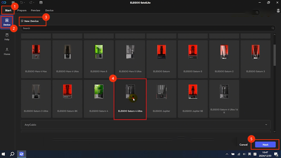Open Windows taskbar search
The image size is (281, 158).
(12, 154)
